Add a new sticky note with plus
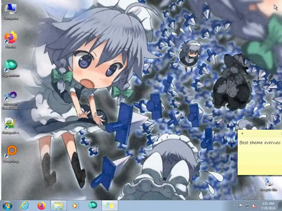Screen dimensions: 282x211 (x=242, y=133)
